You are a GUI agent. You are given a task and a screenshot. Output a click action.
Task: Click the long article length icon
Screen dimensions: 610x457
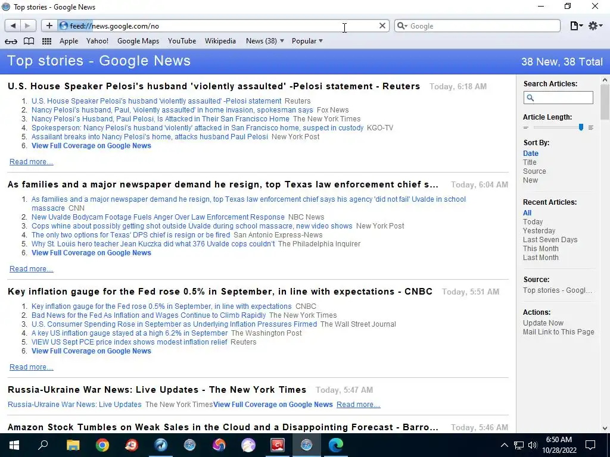(x=590, y=127)
